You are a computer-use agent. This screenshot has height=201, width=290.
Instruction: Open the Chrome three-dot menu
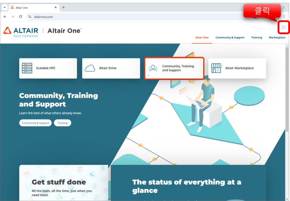[x=284, y=17]
